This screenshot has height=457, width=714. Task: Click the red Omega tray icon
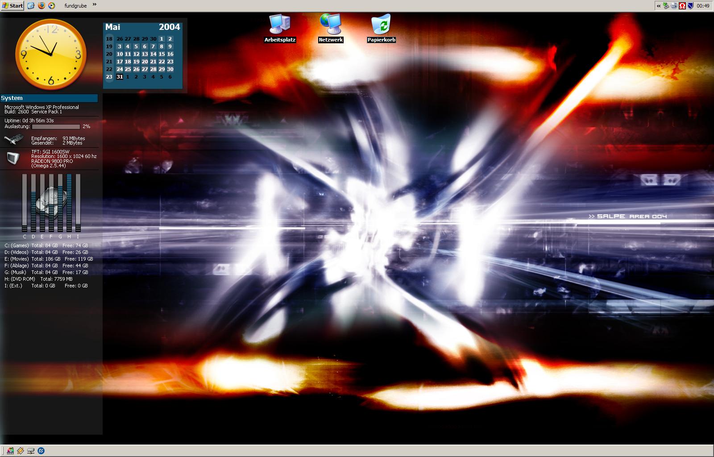(682, 6)
